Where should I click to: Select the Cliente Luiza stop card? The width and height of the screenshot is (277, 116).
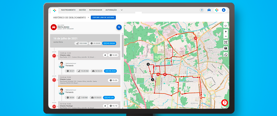pos(89,80)
